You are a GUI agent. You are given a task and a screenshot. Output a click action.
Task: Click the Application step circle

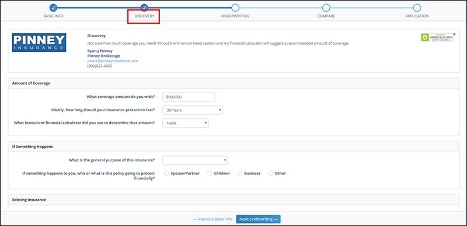click(417, 8)
